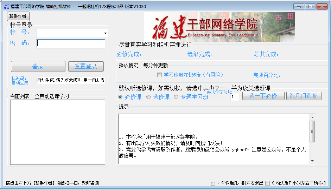Click the app icon in title bar

click(6, 7)
